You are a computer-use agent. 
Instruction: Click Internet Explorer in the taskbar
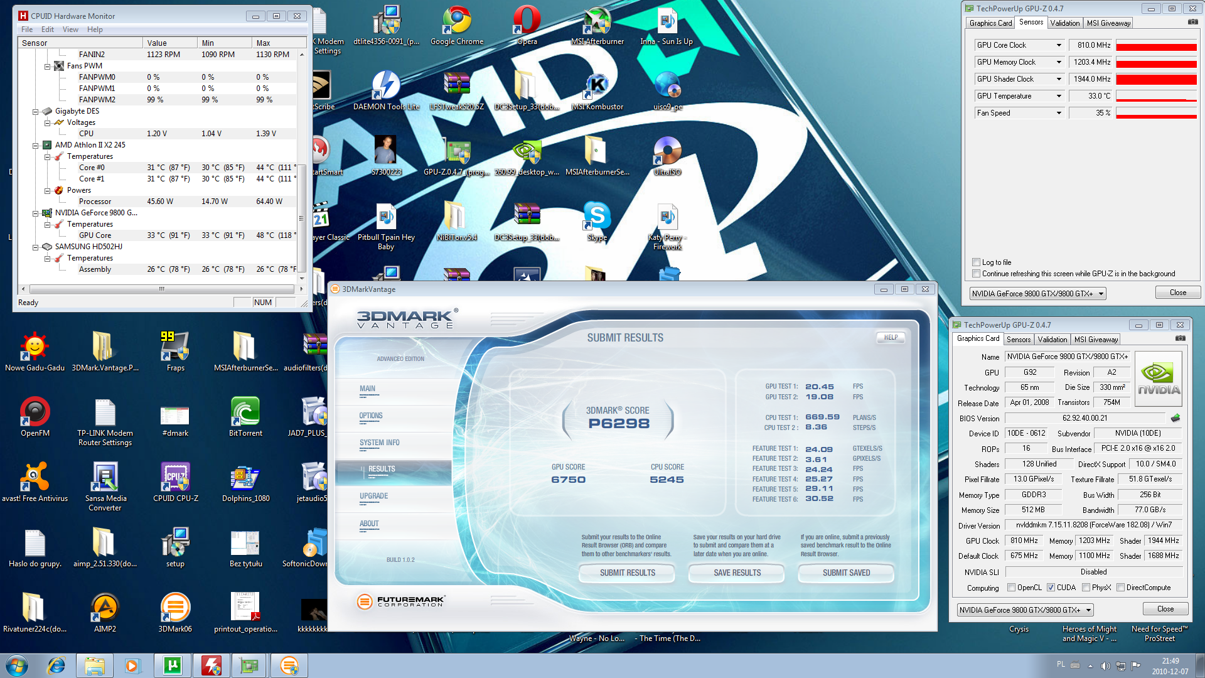click(56, 665)
